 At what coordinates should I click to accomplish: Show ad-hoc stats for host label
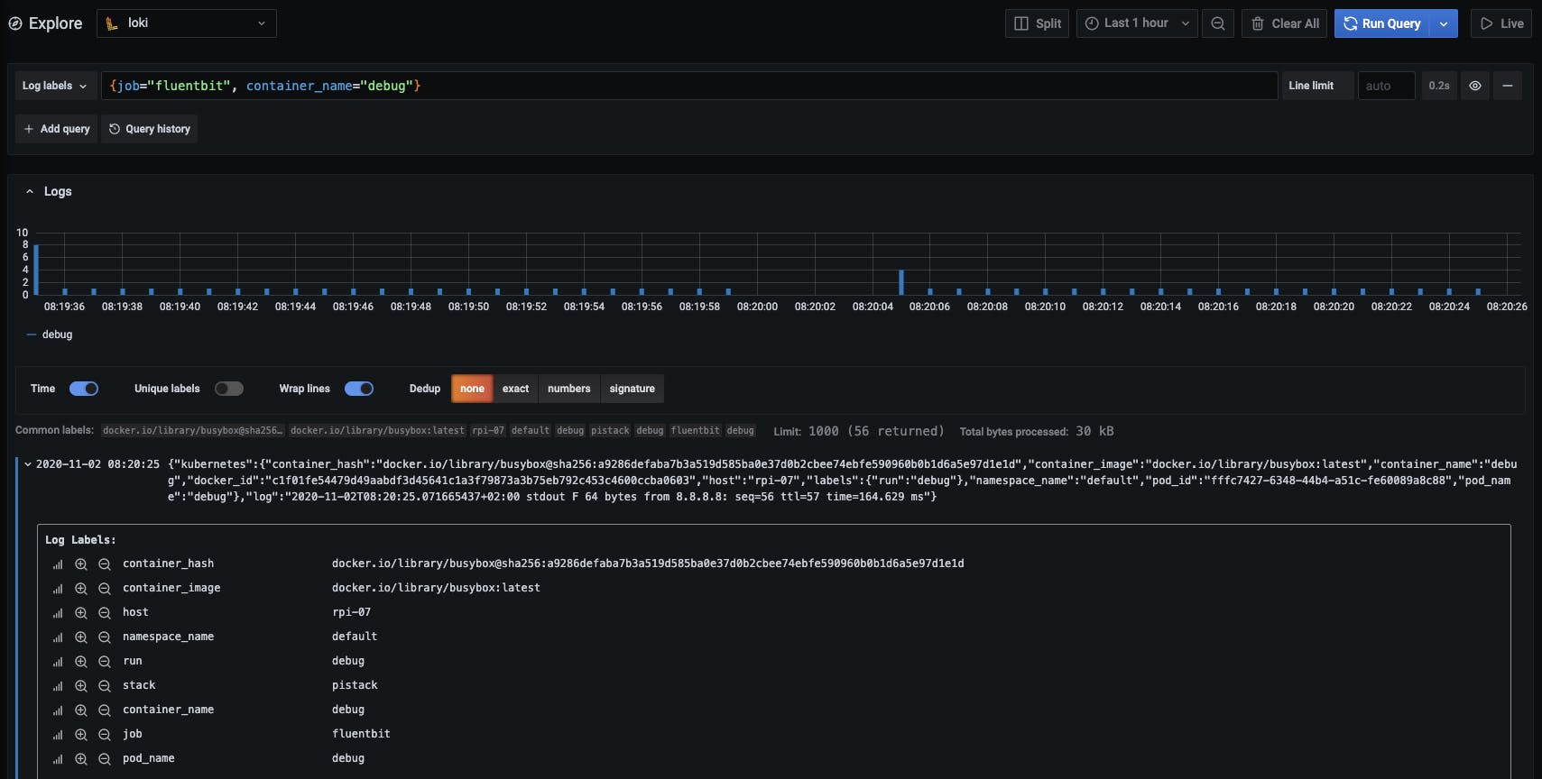point(58,613)
